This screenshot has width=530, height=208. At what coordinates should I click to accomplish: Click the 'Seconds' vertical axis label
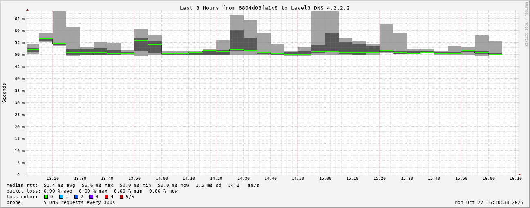[x=4, y=93]
